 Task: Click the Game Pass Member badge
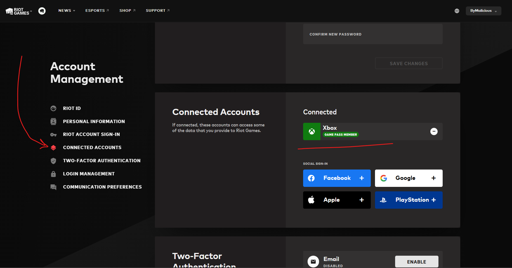(x=341, y=135)
